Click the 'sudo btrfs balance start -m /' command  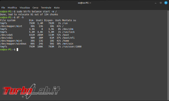point(37,11)
